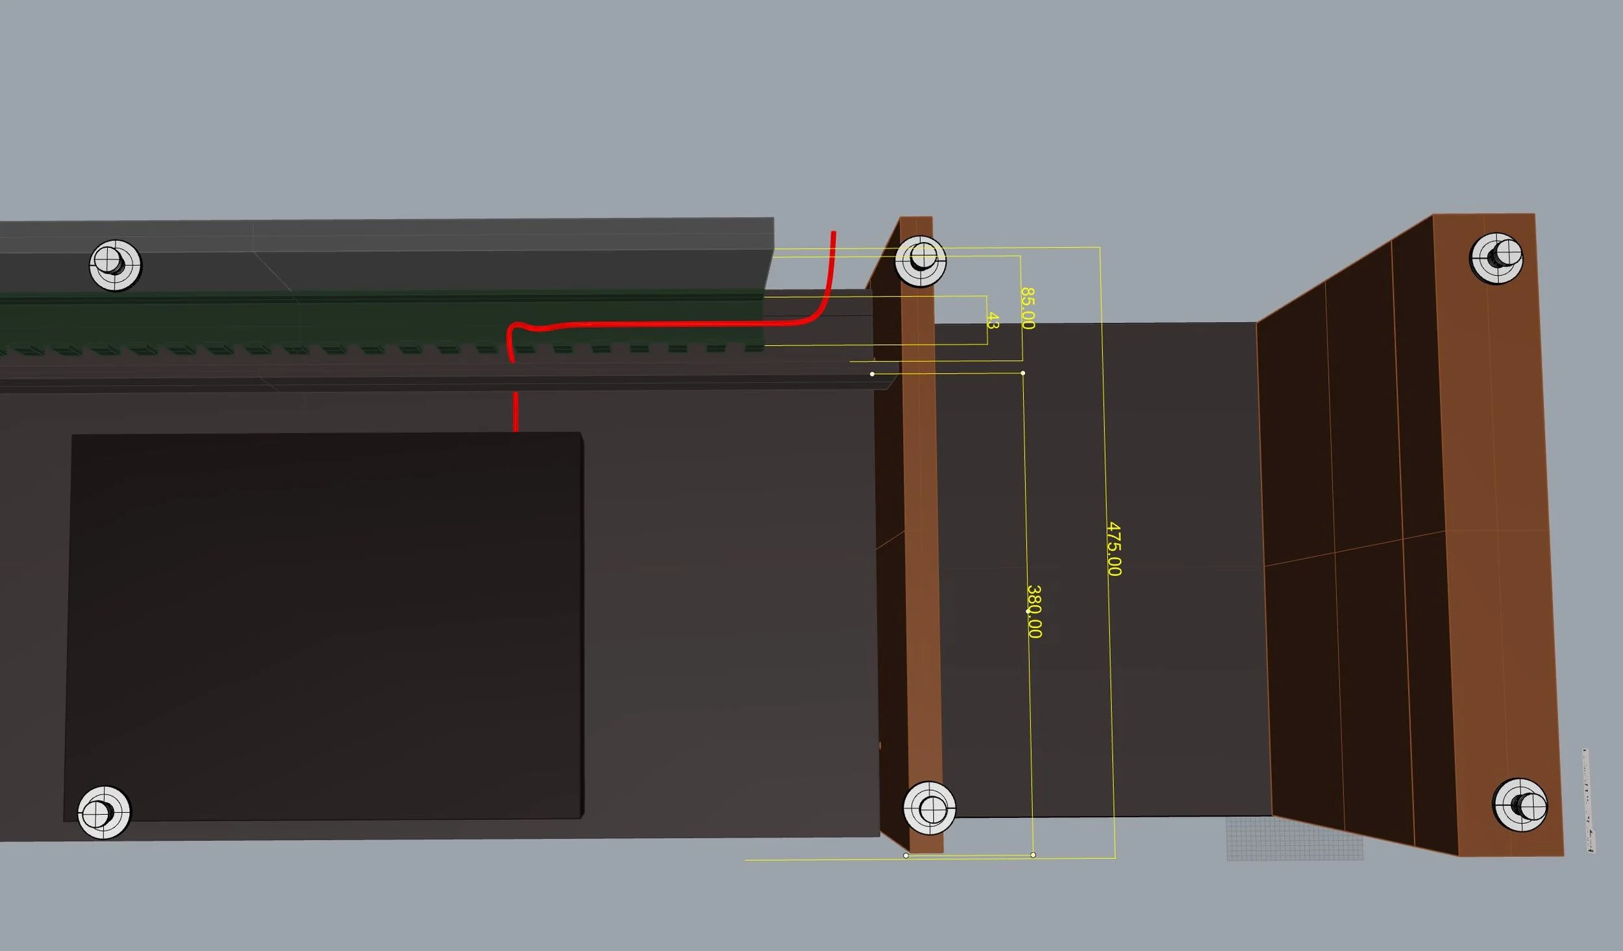
Task: Select the 380.00 dimension label
Action: [1034, 611]
